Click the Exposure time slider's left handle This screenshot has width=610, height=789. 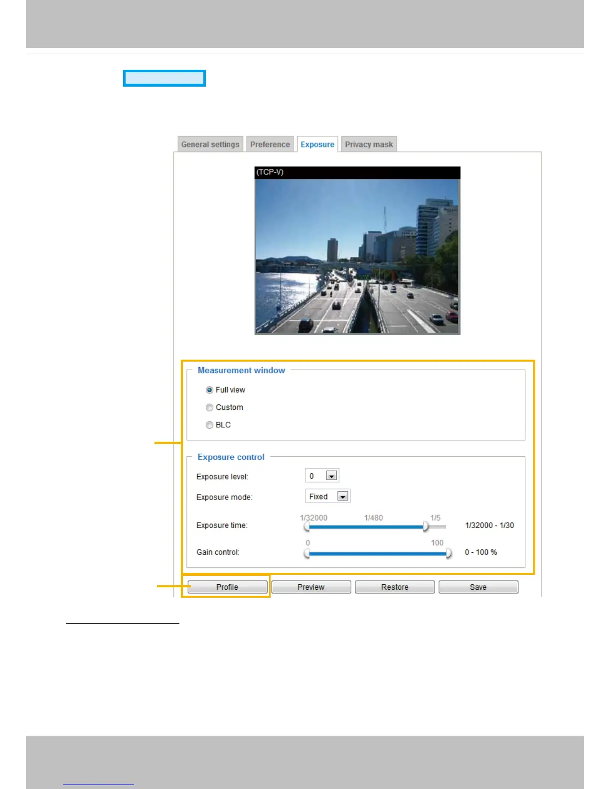[x=306, y=526]
